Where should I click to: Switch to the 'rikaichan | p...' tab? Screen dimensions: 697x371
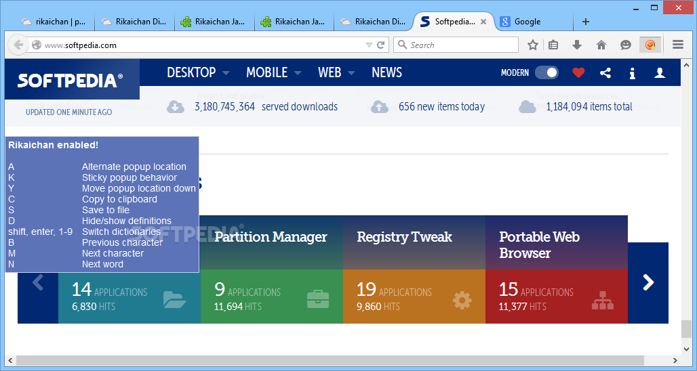(55, 21)
